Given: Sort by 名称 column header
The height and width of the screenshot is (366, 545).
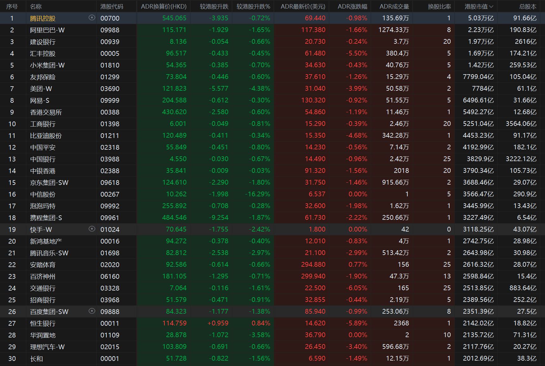Looking at the screenshot, I should [36, 6].
